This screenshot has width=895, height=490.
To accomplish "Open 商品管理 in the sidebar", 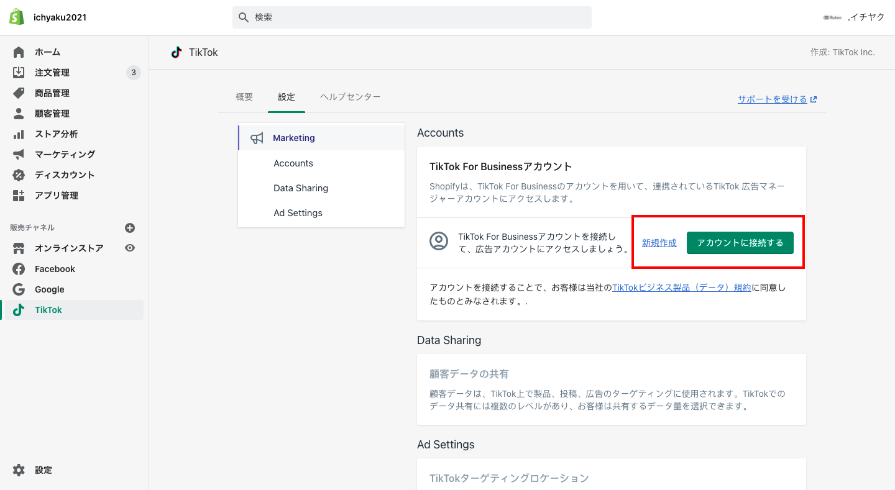I will pos(52,93).
